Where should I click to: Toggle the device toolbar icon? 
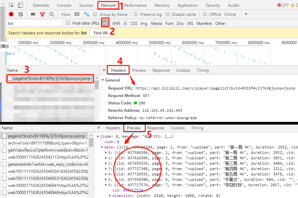[x=20, y=5]
